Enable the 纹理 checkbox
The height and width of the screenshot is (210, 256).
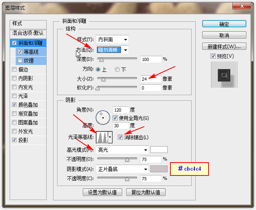pyautogui.click(x=20, y=61)
